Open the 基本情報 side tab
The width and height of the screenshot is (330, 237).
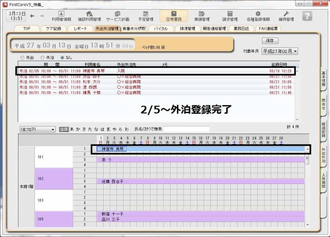coord(323,79)
